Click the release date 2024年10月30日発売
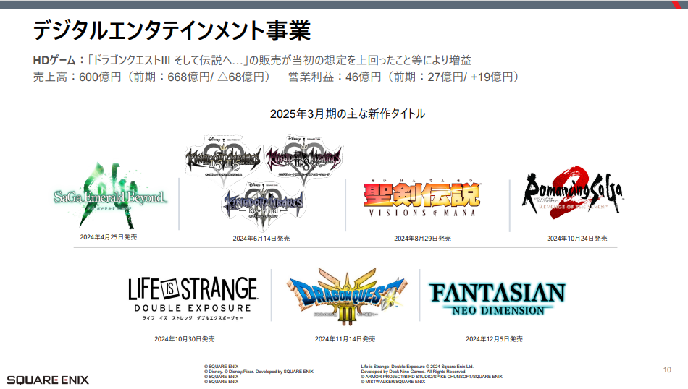The image size is (688, 389). coord(184,338)
